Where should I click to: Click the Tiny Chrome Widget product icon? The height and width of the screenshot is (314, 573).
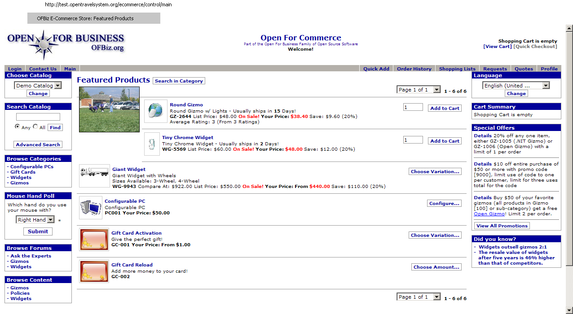coord(152,144)
